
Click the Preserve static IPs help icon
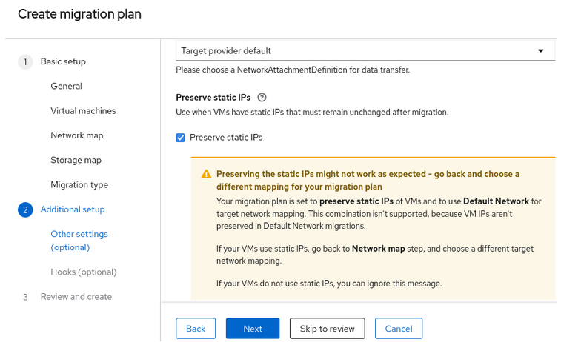click(x=262, y=97)
